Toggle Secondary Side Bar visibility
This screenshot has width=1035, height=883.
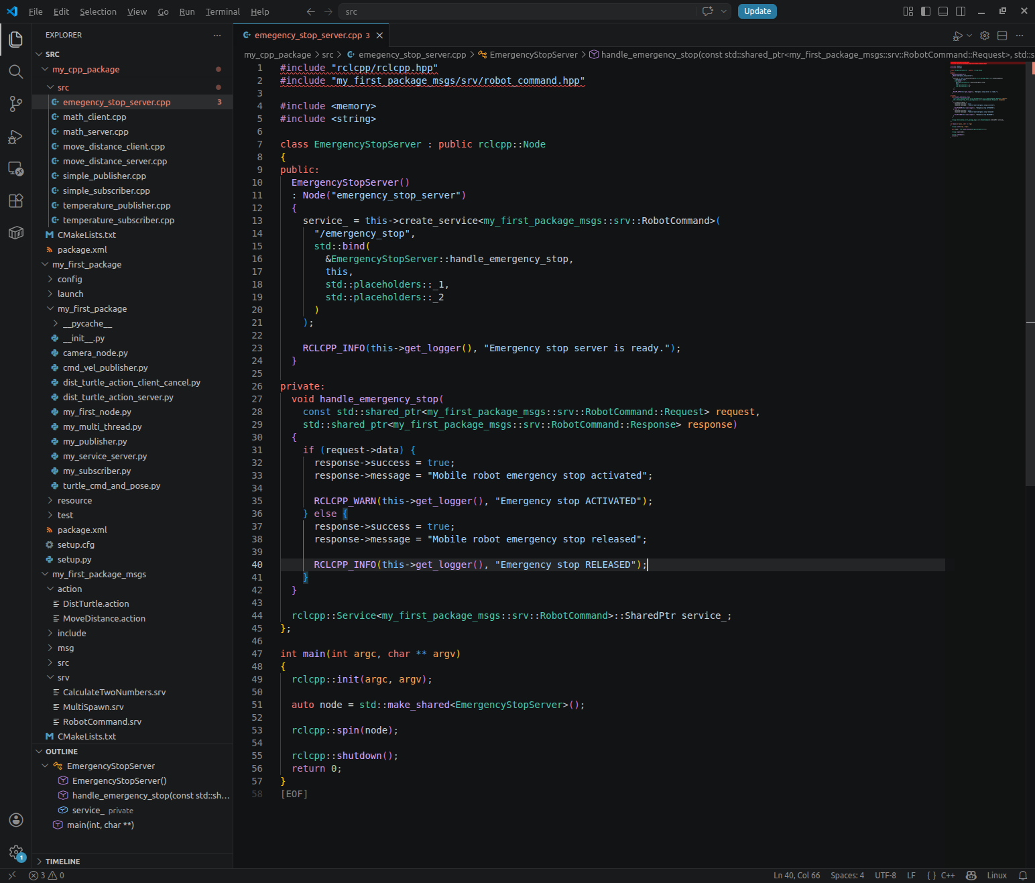(x=961, y=11)
